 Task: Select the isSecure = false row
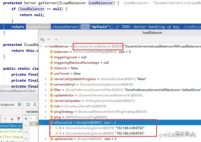(x=120, y=68)
